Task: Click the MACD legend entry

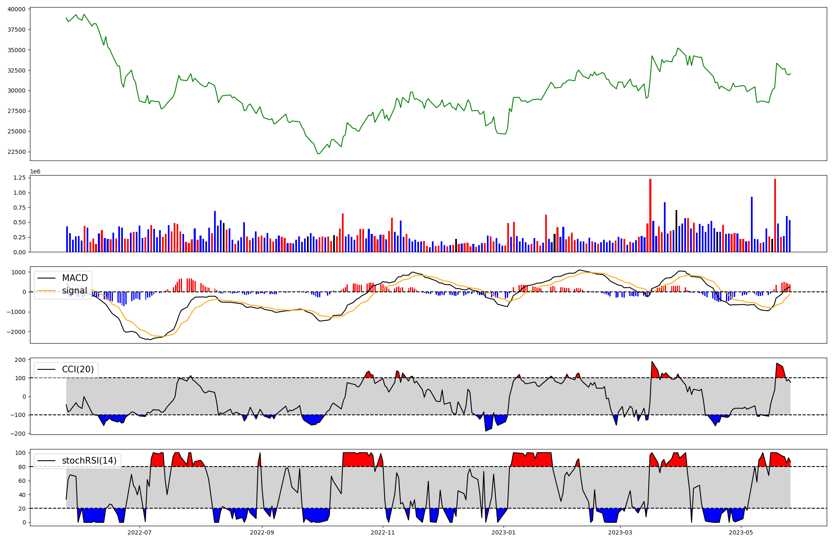Action: click(75, 278)
